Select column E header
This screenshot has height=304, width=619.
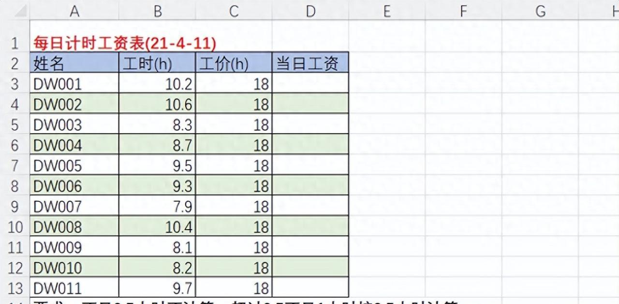(387, 10)
